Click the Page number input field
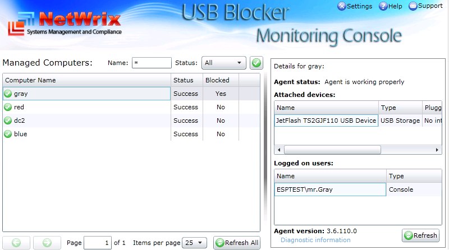 click(98, 243)
